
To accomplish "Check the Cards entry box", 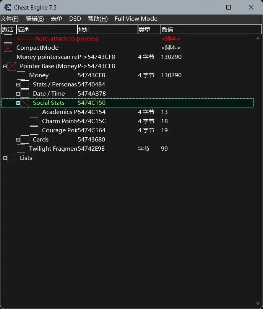I will point(25,140).
